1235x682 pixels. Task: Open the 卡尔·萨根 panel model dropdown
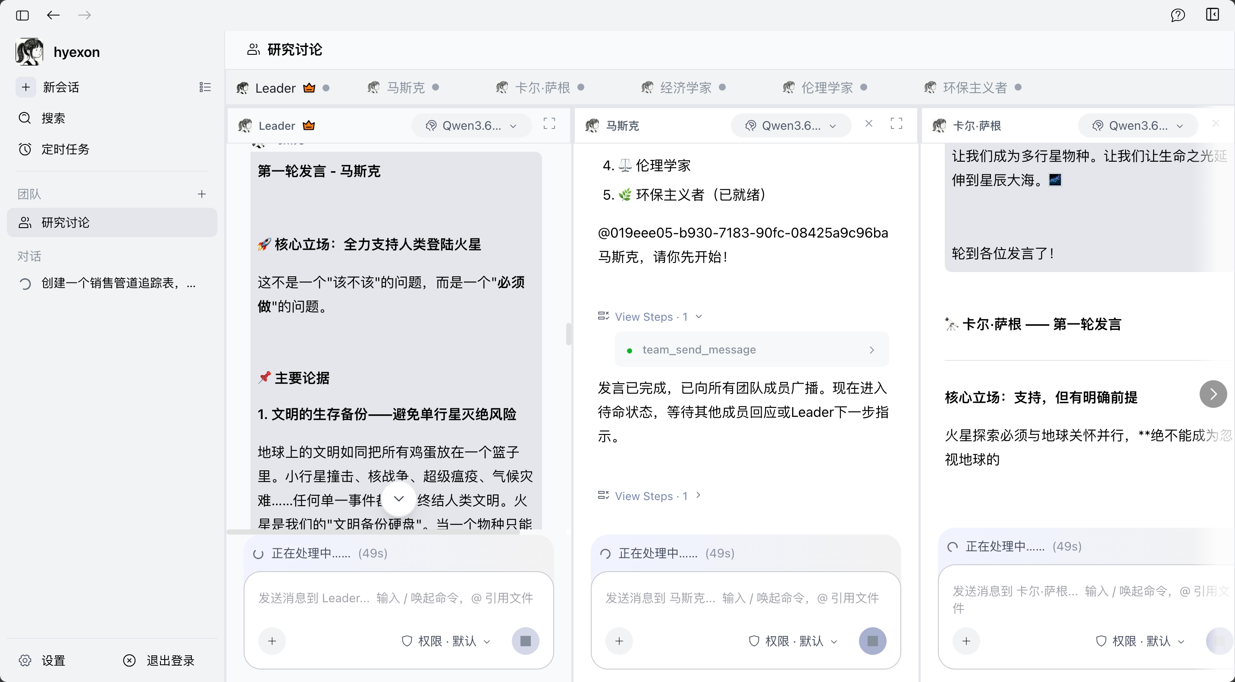1138,125
